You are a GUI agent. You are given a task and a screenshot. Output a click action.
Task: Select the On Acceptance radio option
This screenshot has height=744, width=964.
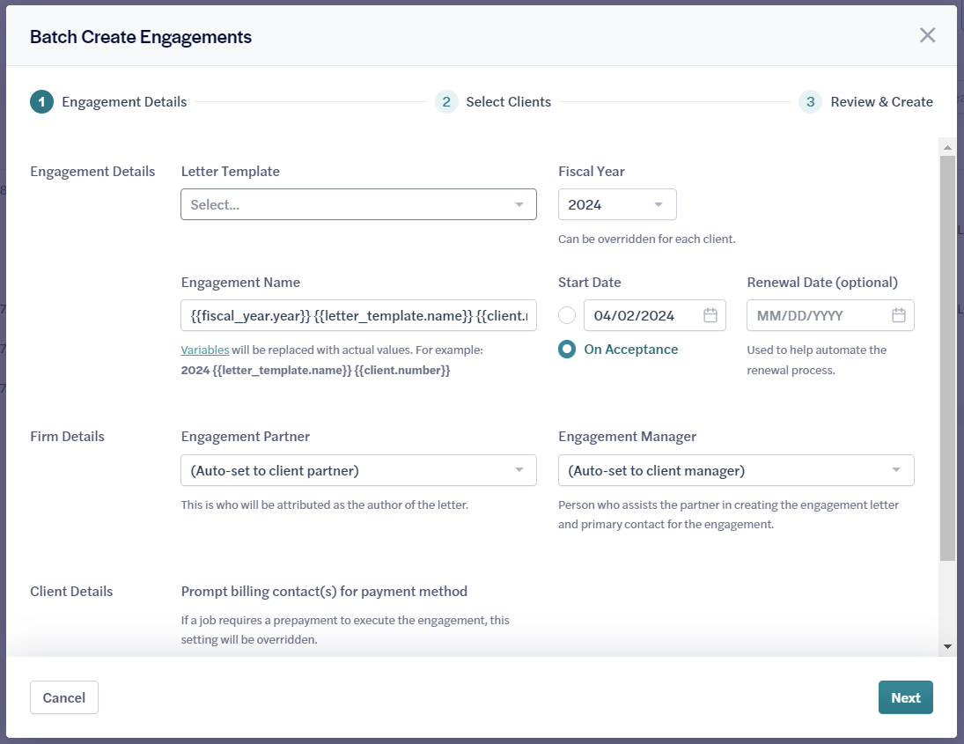[x=567, y=350]
